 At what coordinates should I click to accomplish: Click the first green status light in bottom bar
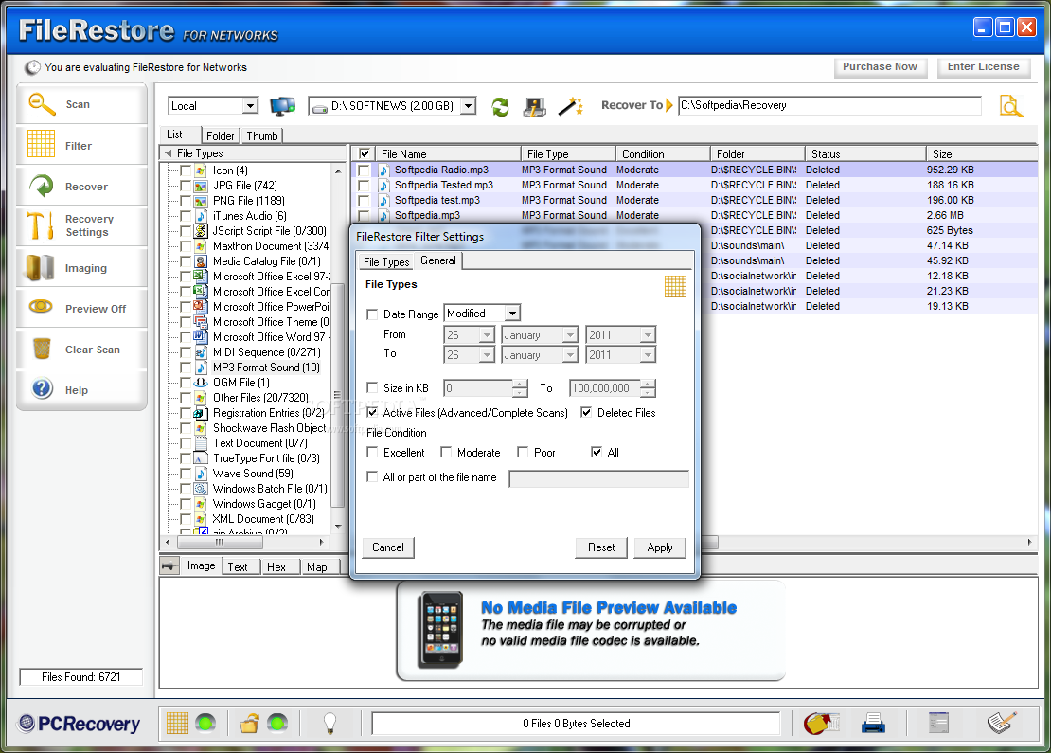point(205,723)
